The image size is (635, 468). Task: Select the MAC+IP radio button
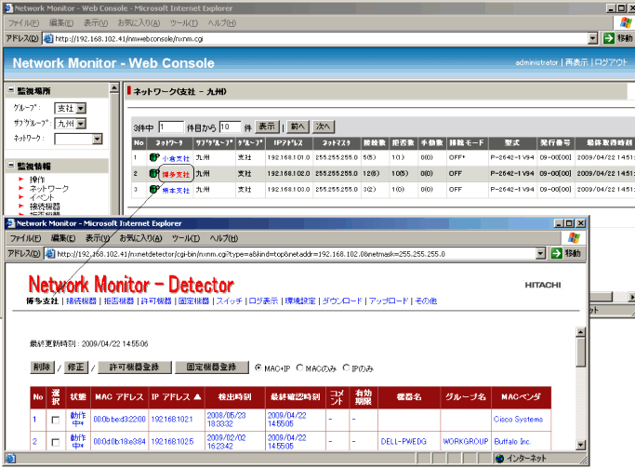point(259,367)
